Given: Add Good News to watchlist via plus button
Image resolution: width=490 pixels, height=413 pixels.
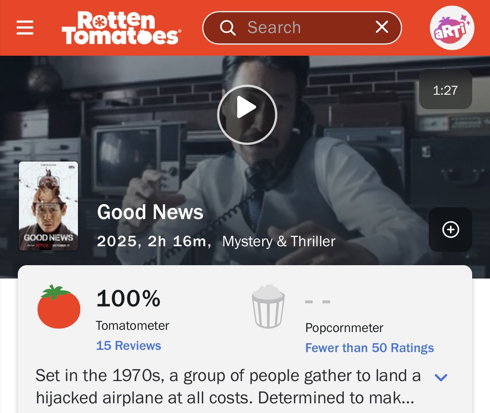Looking at the screenshot, I should [x=451, y=230].
